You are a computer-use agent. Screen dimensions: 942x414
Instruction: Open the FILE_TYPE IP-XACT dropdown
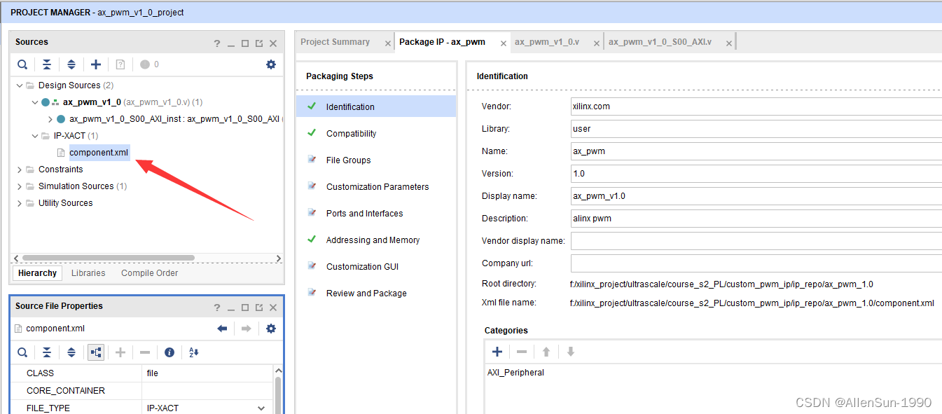[261, 408]
